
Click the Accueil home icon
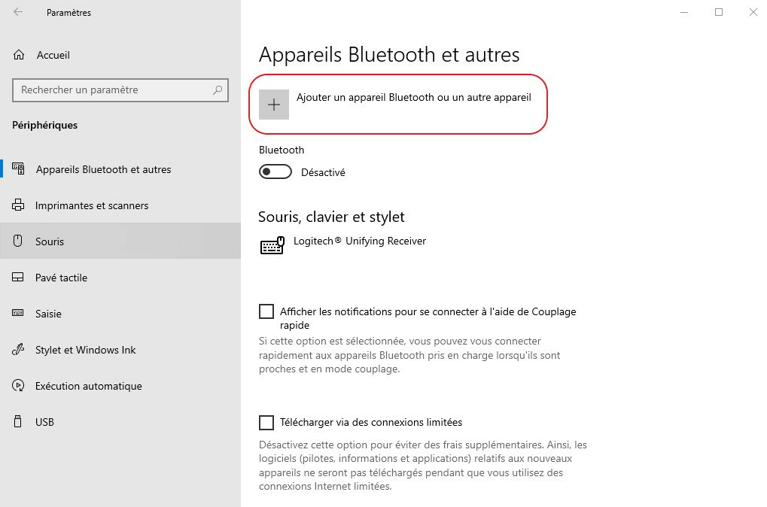pyautogui.click(x=19, y=55)
